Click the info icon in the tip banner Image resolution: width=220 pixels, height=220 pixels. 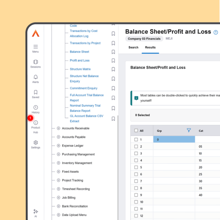[136, 98]
